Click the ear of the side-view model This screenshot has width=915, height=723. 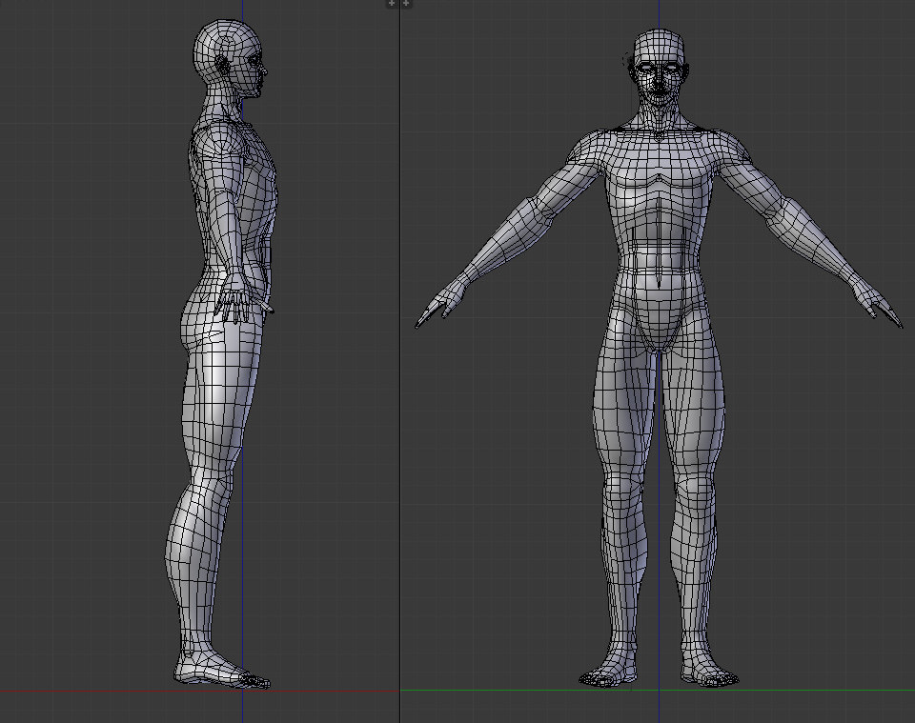click(x=225, y=67)
